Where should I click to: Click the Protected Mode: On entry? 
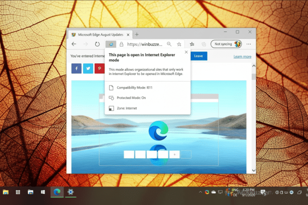(x=131, y=98)
